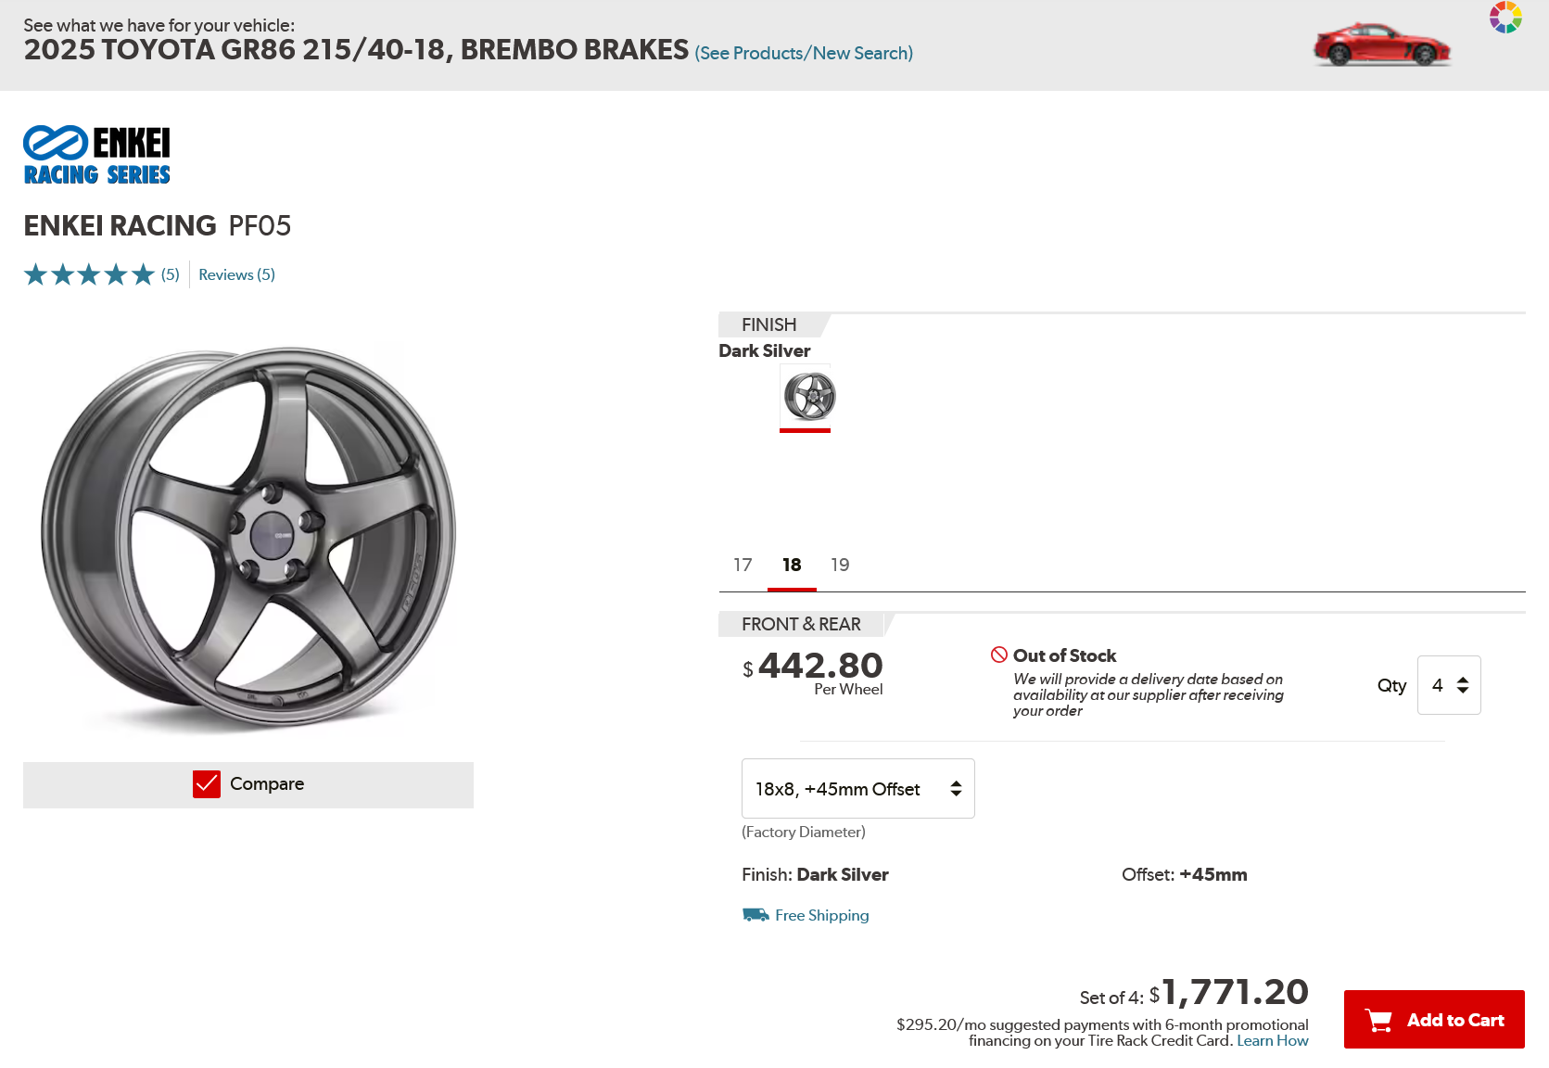Click the FRONT & REAR section label
The height and width of the screenshot is (1068, 1549).
pos(801,624)
